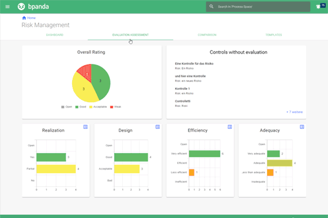Open the notifications bell icon

(318, 6)
